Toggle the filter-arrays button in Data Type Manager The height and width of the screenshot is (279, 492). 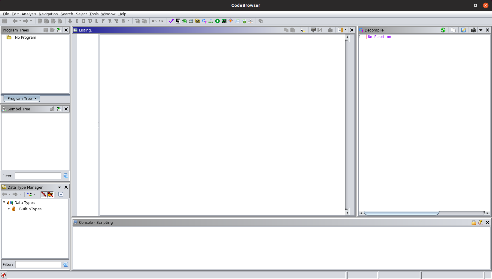44,194
